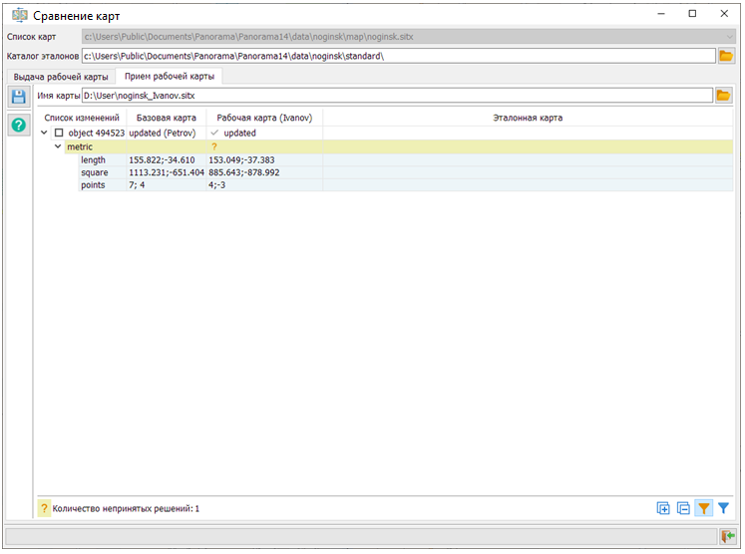
Task: Browse folder for Каталог эталонов path
Action: [726, 56]
